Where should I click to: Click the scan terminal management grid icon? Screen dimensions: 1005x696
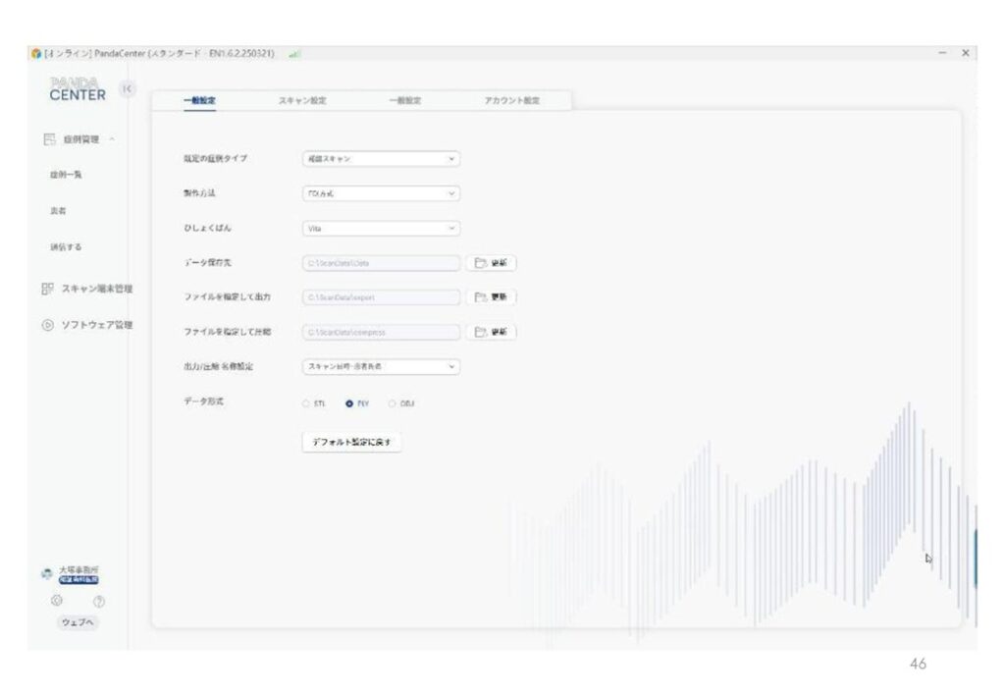click(47, 289)
